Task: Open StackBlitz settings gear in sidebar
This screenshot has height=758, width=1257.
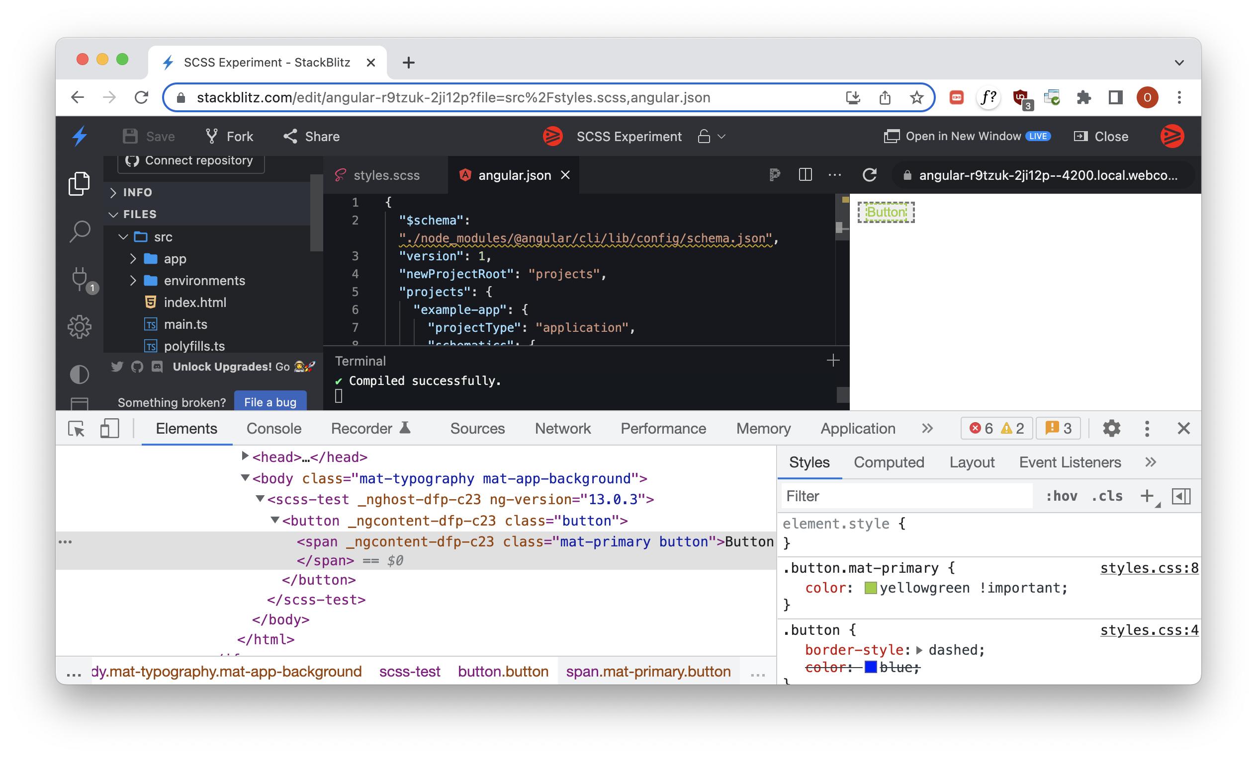Action: (x=80, y=327)
